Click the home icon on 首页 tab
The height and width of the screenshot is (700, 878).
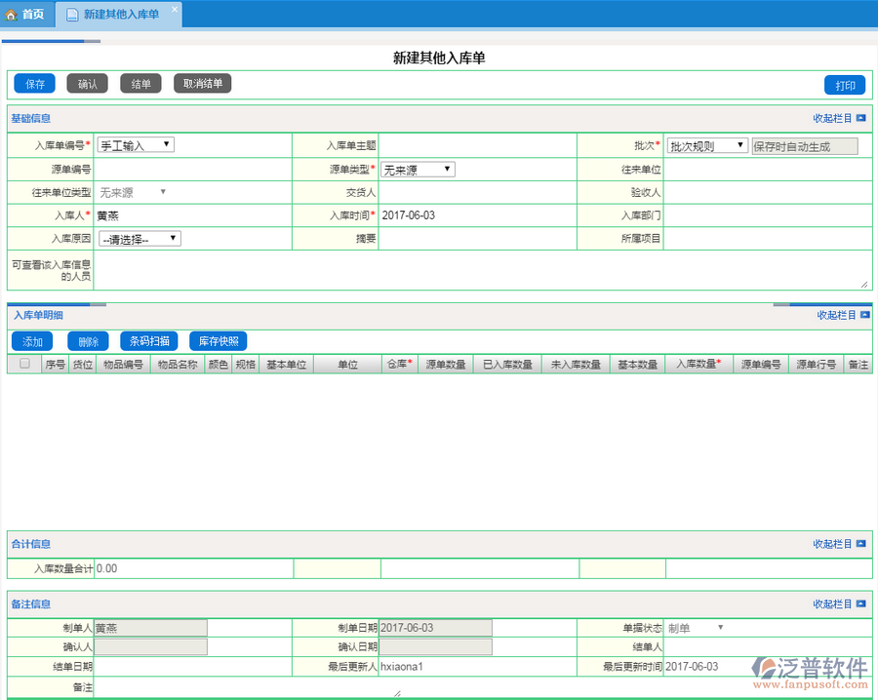pos(12,14)
